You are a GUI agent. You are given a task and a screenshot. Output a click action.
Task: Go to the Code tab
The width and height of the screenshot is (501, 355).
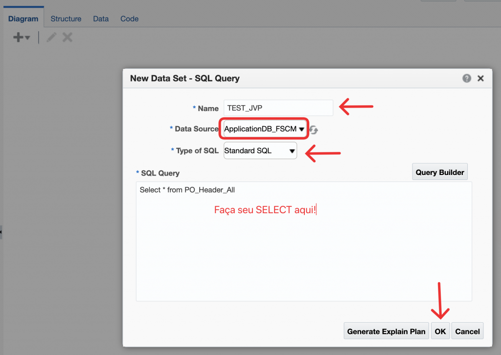pos(129,19)
